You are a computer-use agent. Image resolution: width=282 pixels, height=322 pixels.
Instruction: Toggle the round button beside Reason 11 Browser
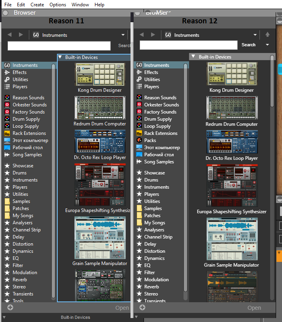pyautogui.click(x=6, y=13)
